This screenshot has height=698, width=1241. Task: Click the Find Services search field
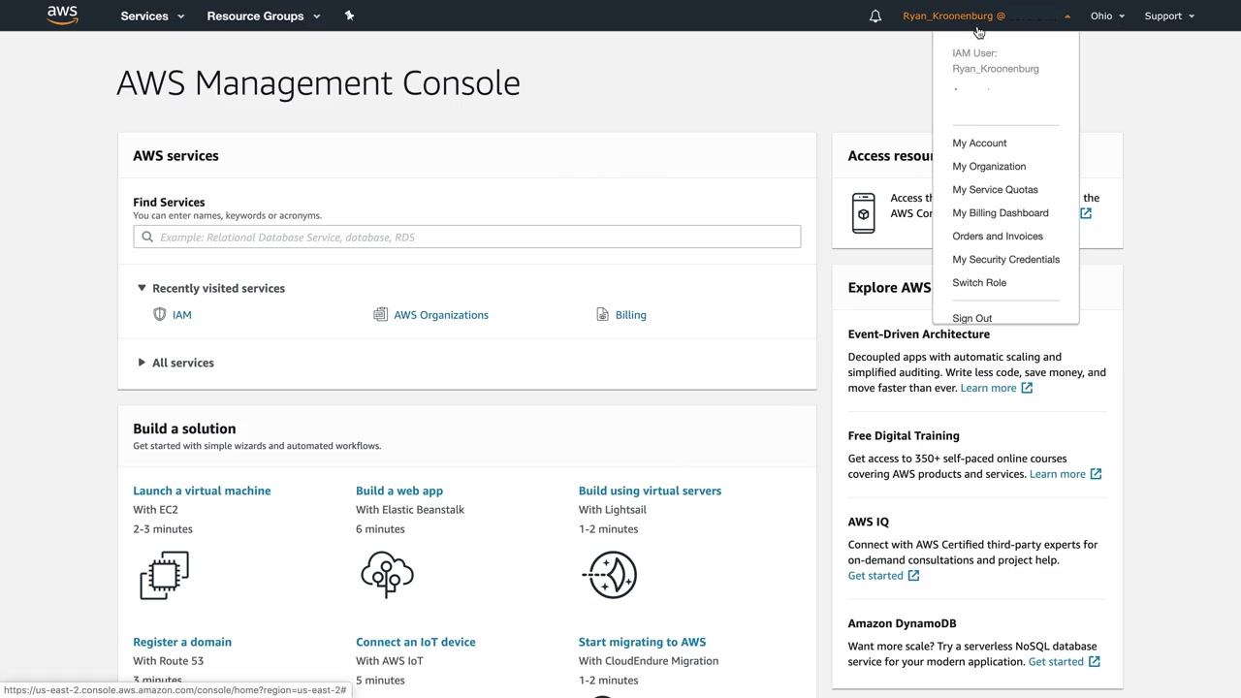pos(467,237)
